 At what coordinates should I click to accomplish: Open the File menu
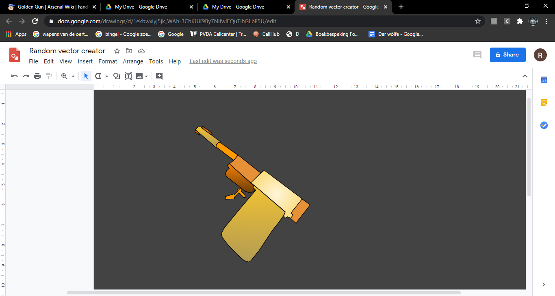click(x=33, y=61)
